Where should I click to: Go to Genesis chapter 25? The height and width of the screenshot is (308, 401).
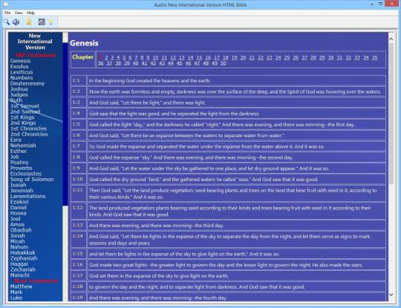click(287, 57)
